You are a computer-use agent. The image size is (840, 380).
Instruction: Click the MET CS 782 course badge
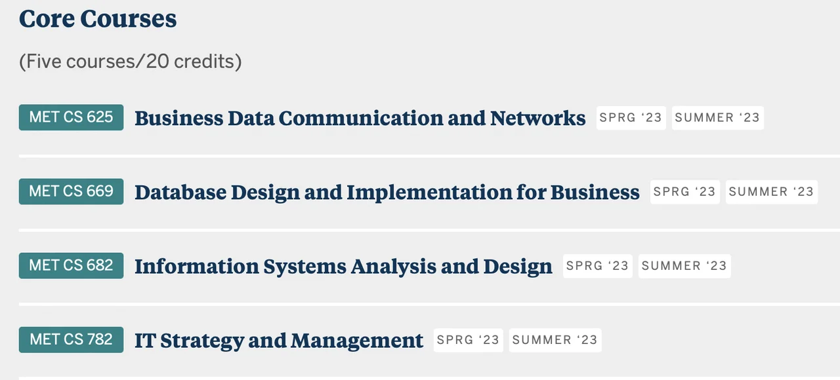click(x=71, y=339)
